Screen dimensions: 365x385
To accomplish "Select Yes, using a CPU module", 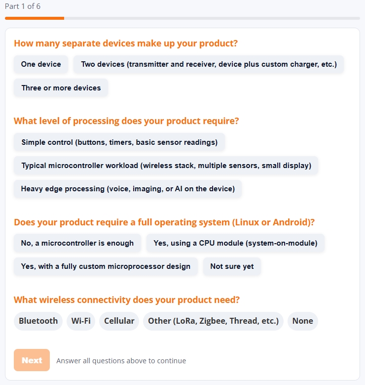I will click(x=235, y=243).
